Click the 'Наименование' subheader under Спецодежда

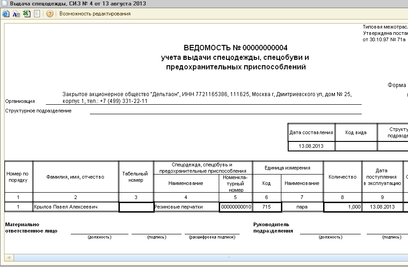click(186, 183)
